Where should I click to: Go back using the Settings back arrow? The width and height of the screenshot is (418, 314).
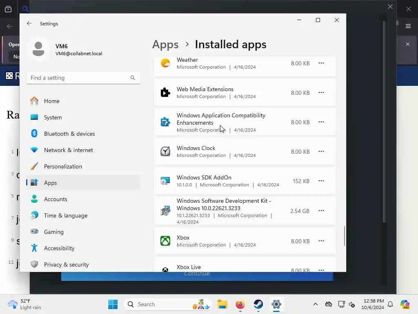click(29, 23)
